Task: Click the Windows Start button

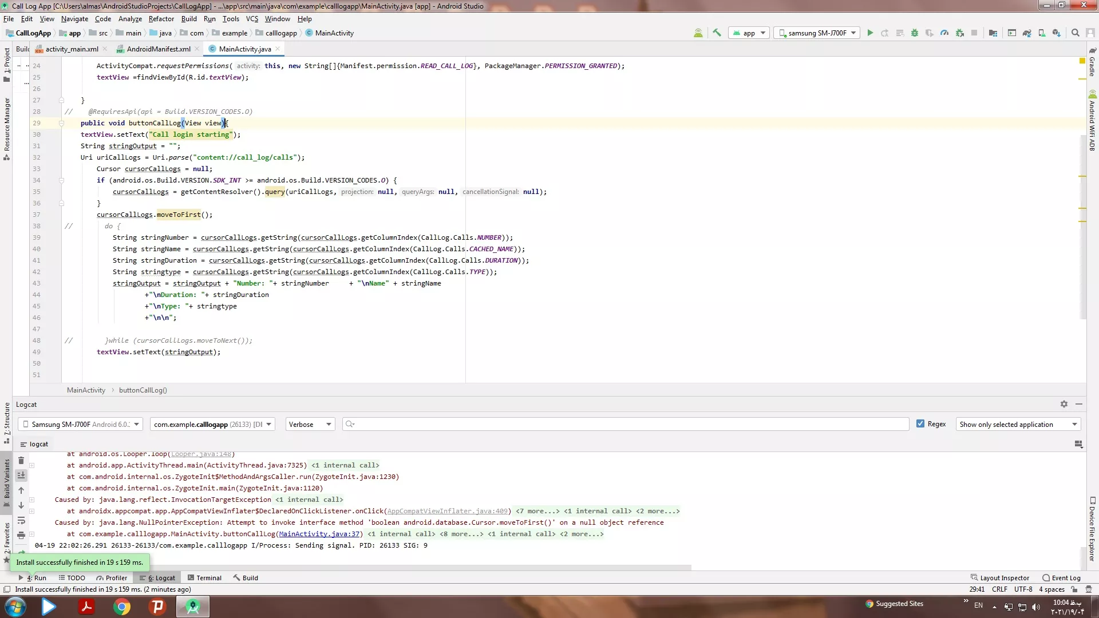Action: (x=15, y=607)
